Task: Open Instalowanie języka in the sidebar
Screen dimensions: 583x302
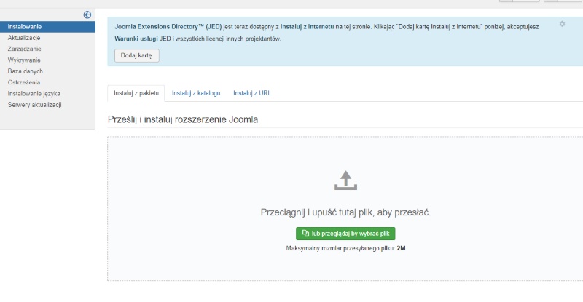Action: click(34, 94)
